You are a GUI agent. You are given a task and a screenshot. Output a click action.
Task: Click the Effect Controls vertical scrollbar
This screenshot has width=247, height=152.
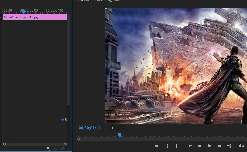69,60
